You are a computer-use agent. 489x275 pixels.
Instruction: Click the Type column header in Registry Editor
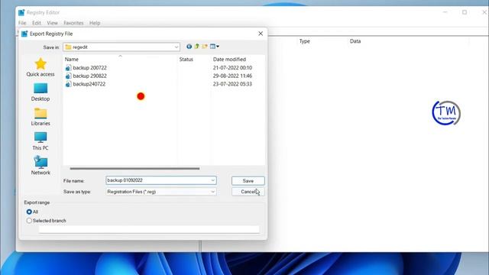304,41
